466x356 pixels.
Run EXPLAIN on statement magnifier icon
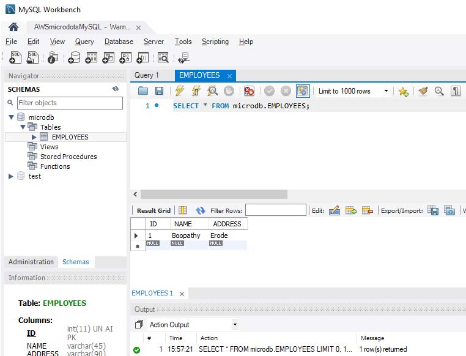[x=212, y=91]
